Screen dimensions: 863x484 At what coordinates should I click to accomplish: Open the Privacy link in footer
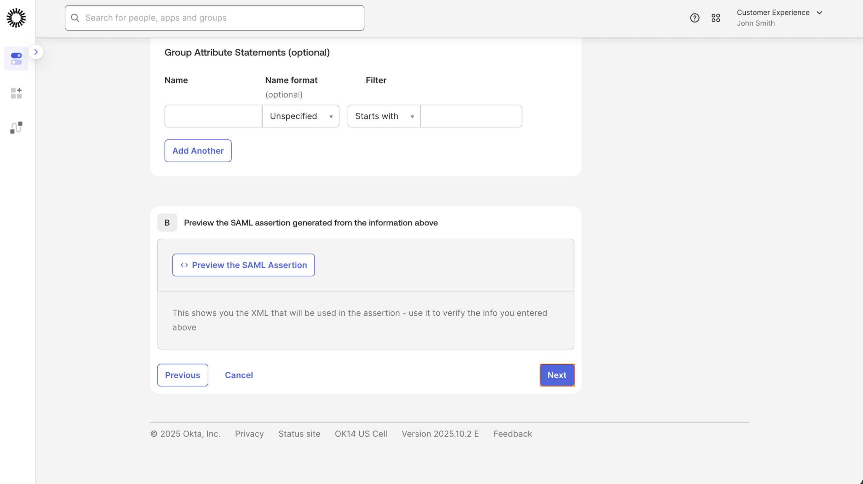click(249, 434)
